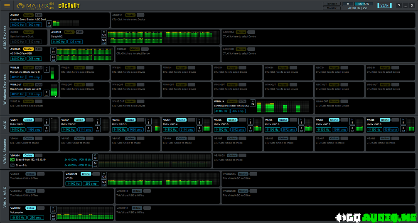Click the VAIO1 '8 out' output box

point(47,129)
